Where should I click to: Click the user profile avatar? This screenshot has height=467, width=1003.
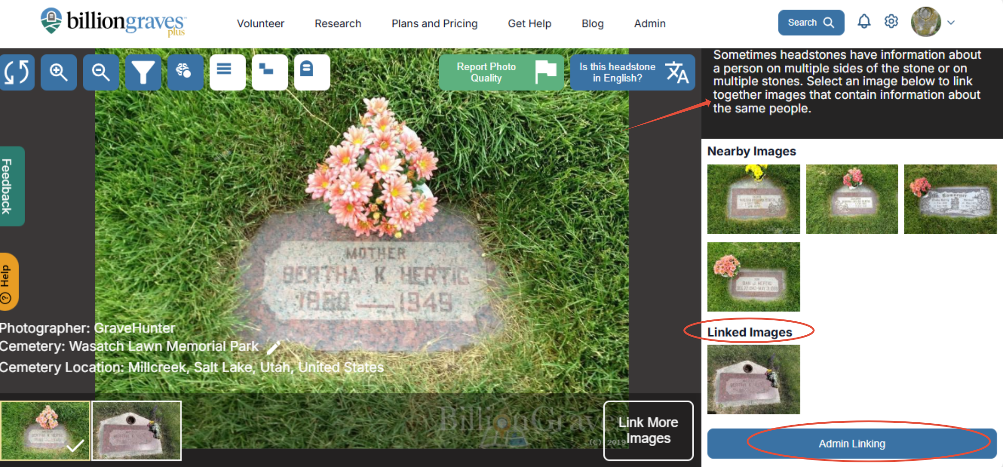926,22
